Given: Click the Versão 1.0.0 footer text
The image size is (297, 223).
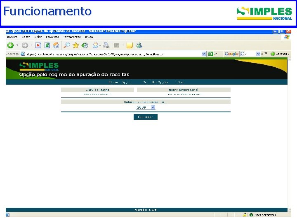Looking at the screenshot, I should click(x=146, y=210).
